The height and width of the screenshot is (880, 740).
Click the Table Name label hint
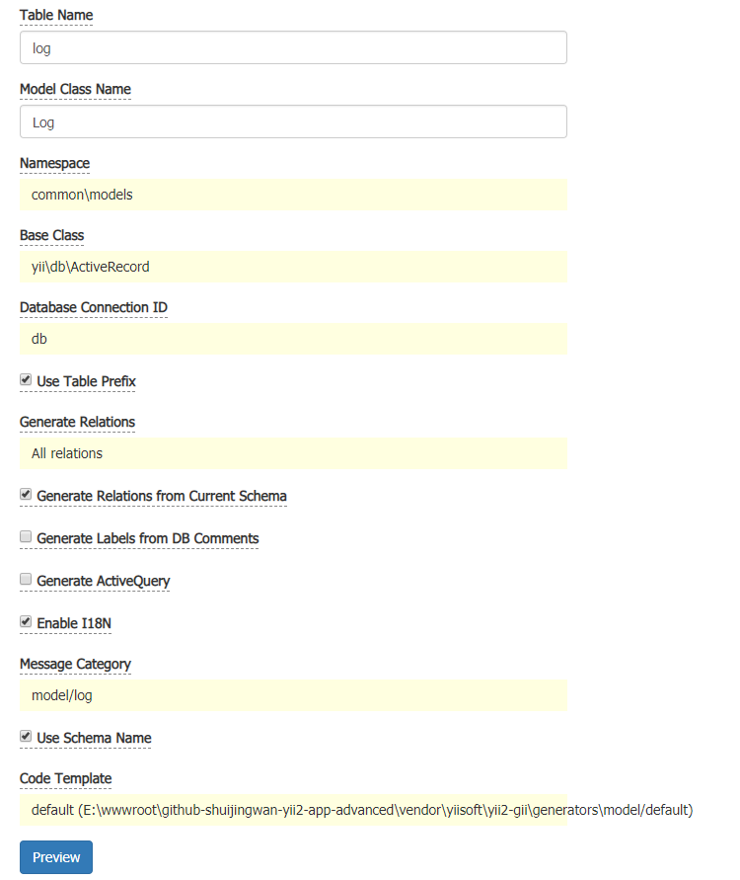point(57,16)
